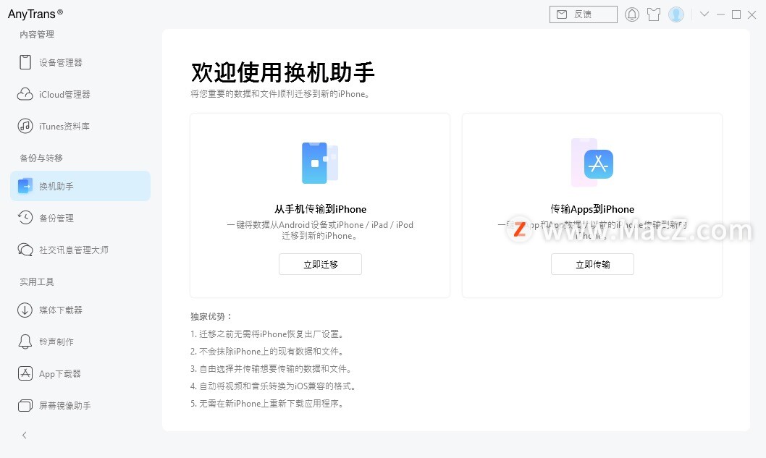Open 社交讯息管理大师 from the sidebar
The image size is (766, 458).
[x=80, y=250]
